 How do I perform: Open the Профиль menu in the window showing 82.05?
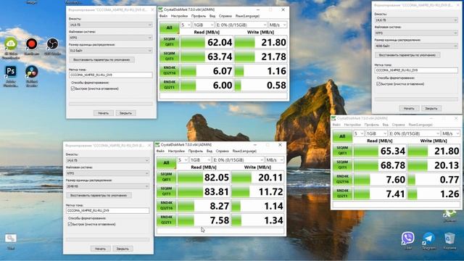[195, 151]
